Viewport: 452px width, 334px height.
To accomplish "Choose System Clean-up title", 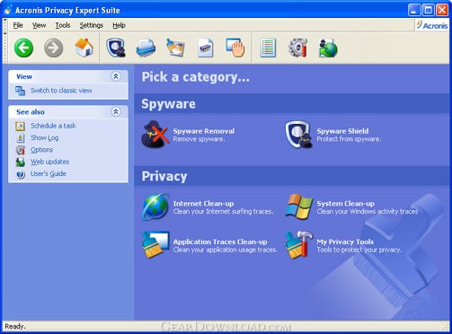I will coord(346,204).
